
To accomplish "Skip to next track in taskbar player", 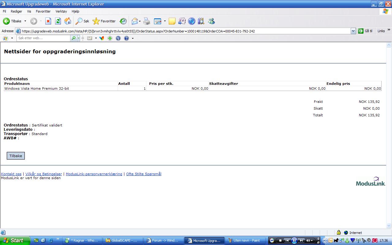I will [x=301, y=240].
